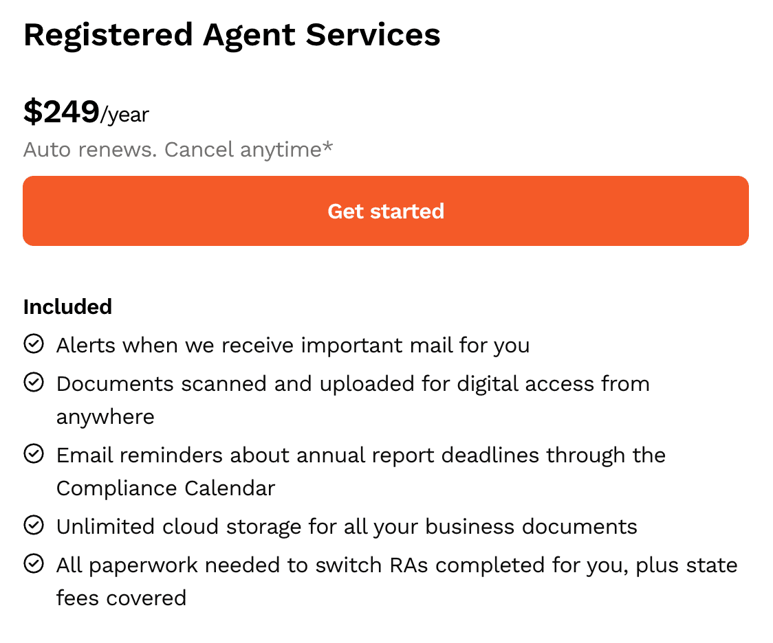Click the Included section header

click(x=67, y=307)
